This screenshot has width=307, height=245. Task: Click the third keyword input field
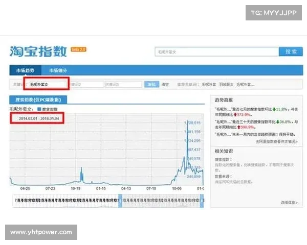point(123,84)
